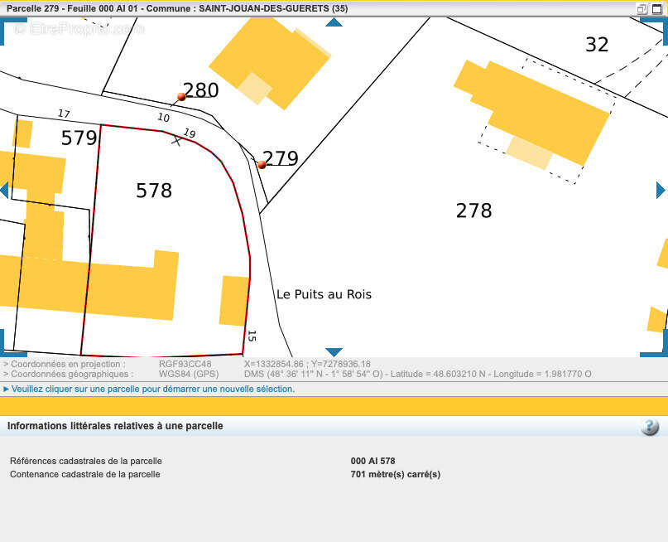Screen dimensions: 668x542
Task: Click the red marker beside parcel 279
Action: coord(262,165)
